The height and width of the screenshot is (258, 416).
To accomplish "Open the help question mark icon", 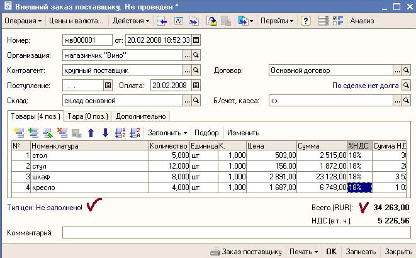I will pos(306,21).
